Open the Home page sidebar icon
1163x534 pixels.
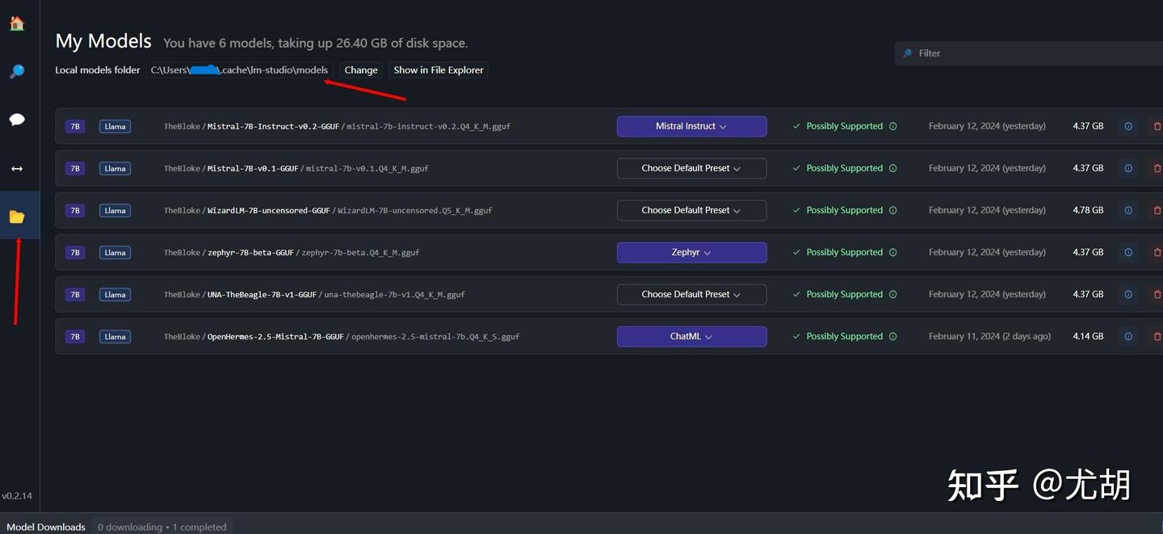click(x=17, y=23)
